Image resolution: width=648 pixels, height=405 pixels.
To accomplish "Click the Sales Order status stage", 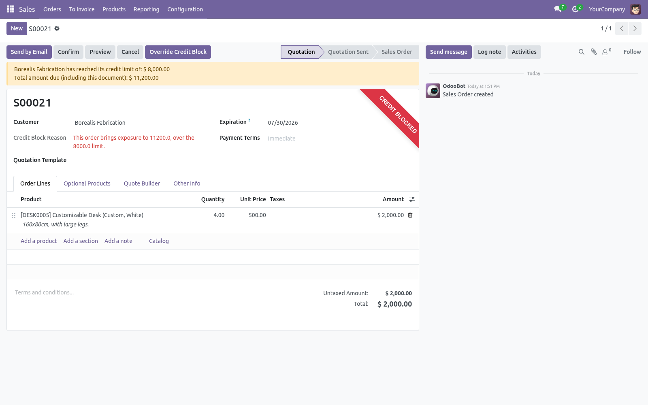I will (397, 52).
